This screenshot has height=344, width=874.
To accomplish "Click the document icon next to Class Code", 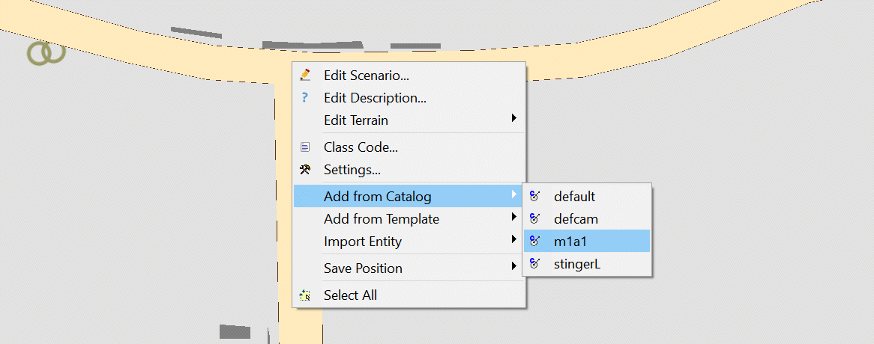I will click(x=304, y=147).
